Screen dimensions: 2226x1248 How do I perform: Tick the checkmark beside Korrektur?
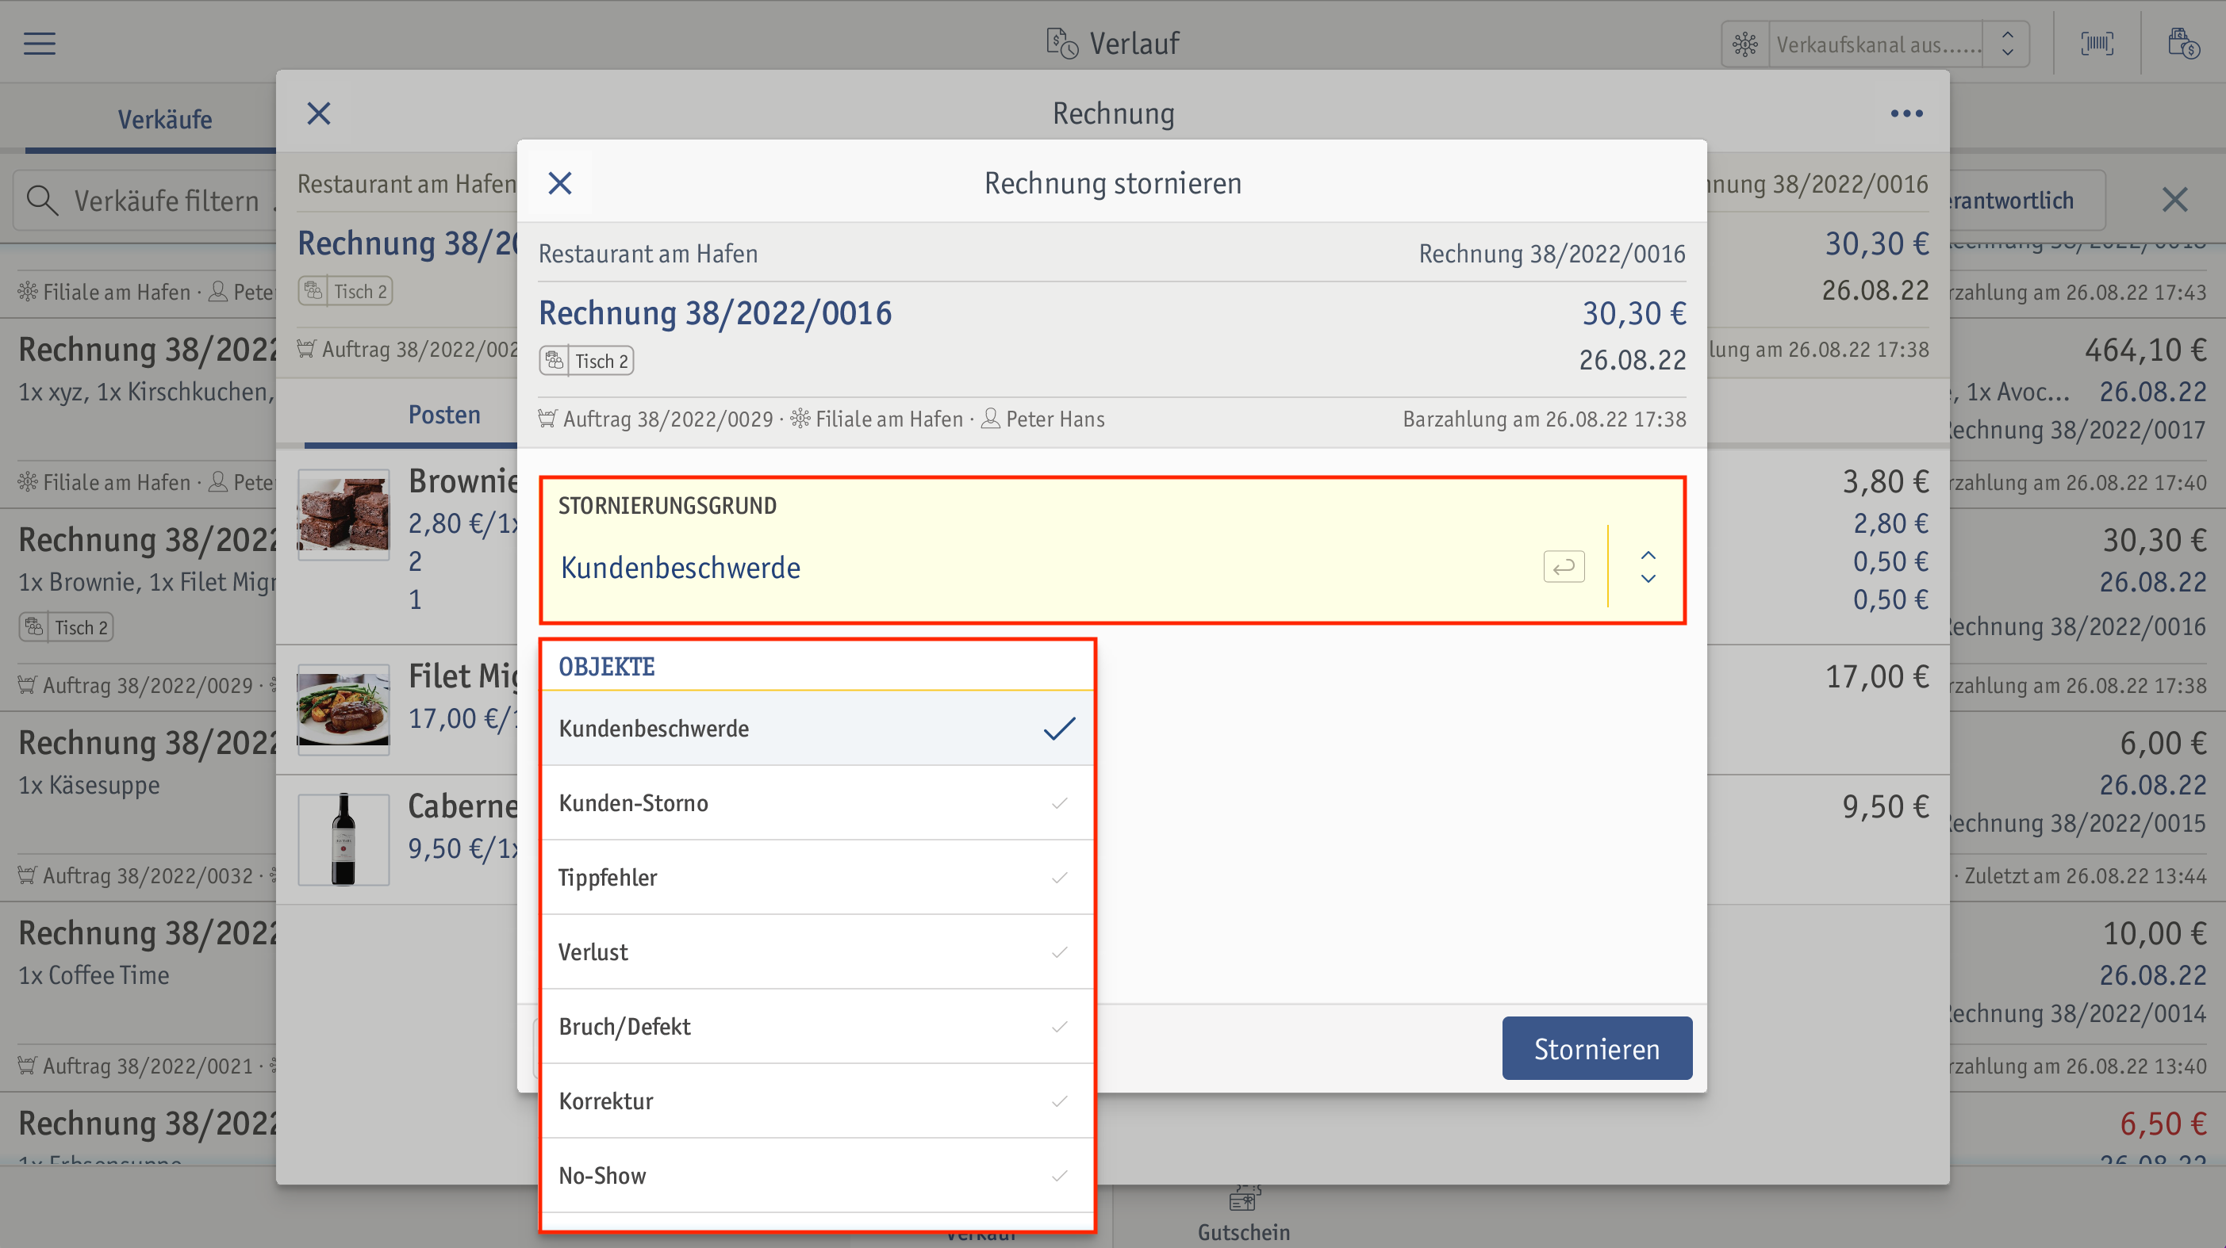pos(1059,1101)
